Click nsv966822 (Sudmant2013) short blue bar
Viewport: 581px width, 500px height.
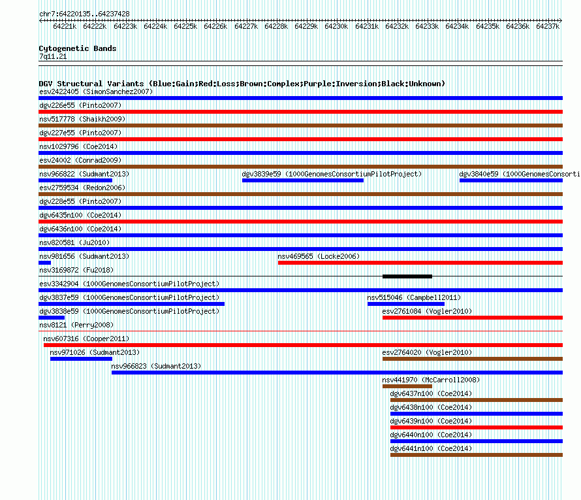click(75, 180)
